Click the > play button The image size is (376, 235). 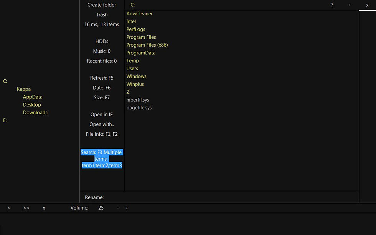9,208
